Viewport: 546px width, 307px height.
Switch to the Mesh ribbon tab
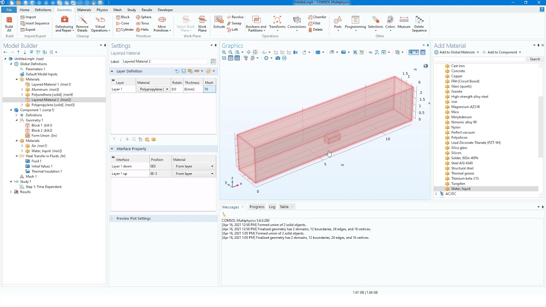(117, 10)
